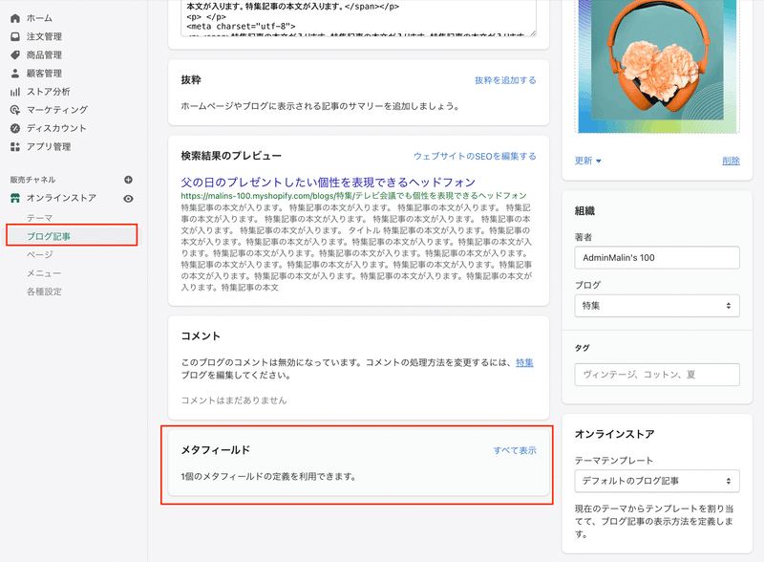Open 各種設定 submenu item

coord(44,292)
